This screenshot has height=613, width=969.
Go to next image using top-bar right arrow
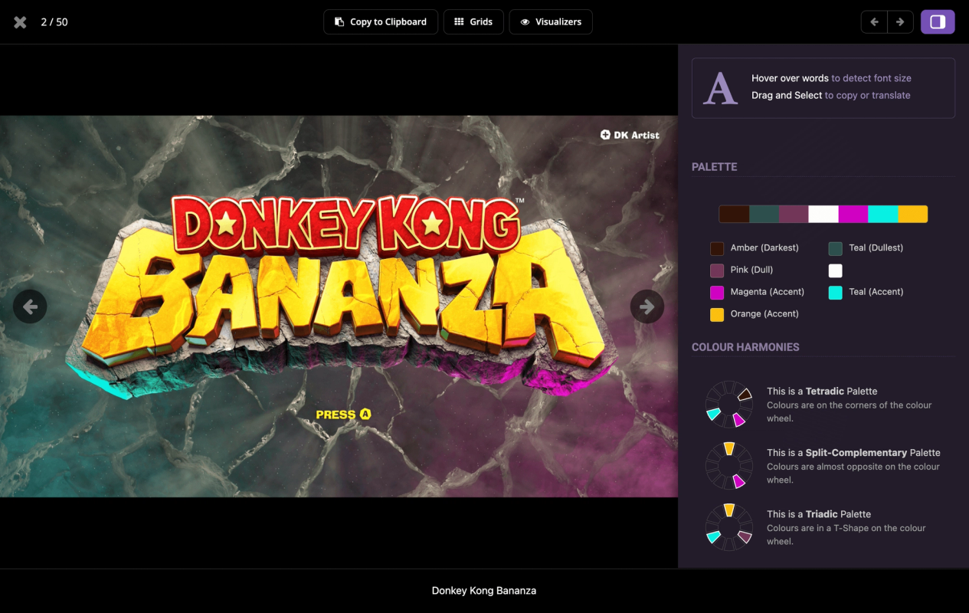click(x=900, y=22)
